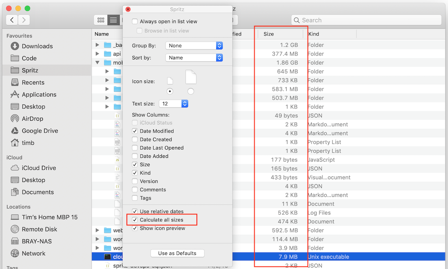Expand the 3.9 MB folder row
Screen dimensions: 448x269
click(98, 248)
